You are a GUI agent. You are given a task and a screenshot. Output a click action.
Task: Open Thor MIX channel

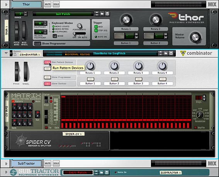(212, 4)
